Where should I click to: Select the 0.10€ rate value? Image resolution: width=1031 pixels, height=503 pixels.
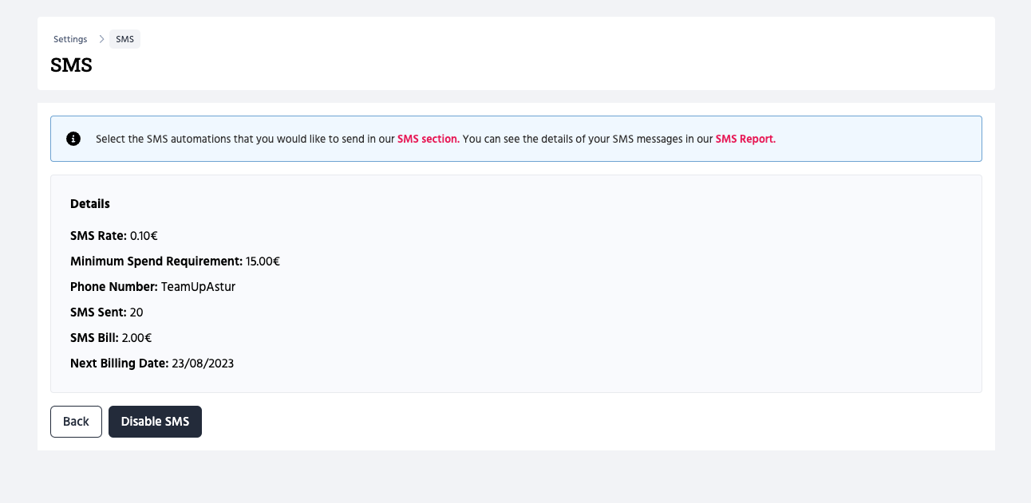pyautogui.click(x=144, y=236)
